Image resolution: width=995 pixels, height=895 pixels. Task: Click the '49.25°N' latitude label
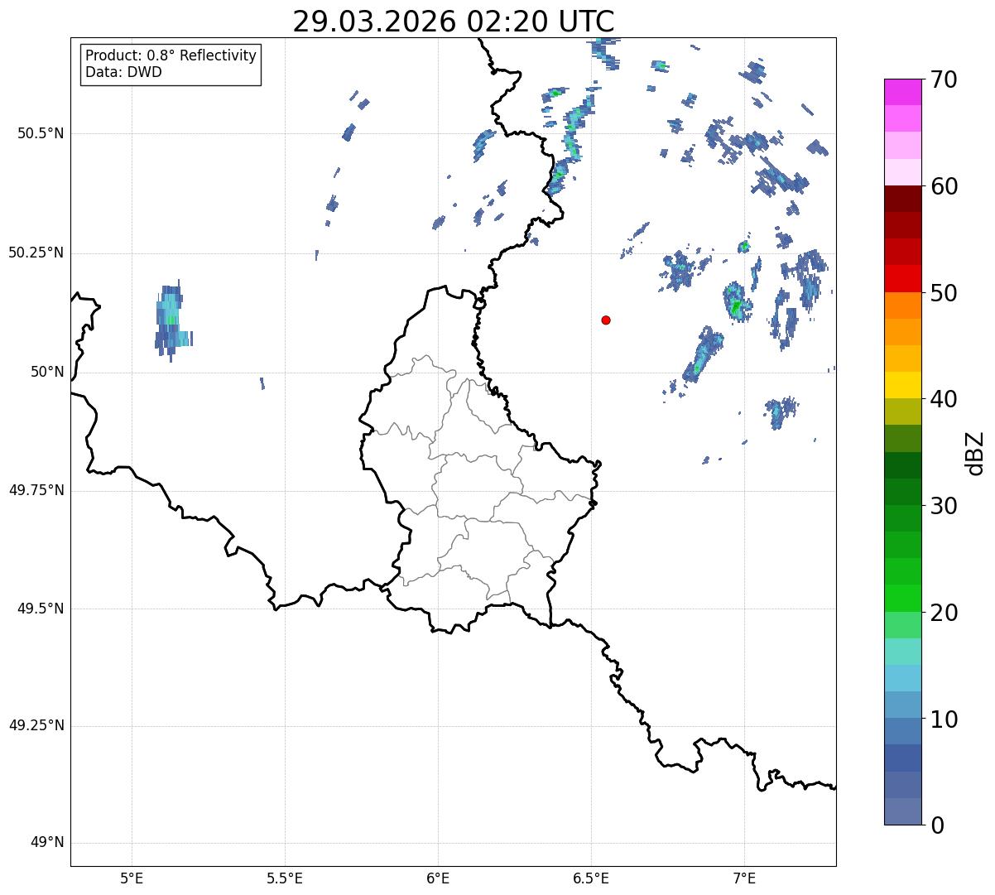(36, 726)
